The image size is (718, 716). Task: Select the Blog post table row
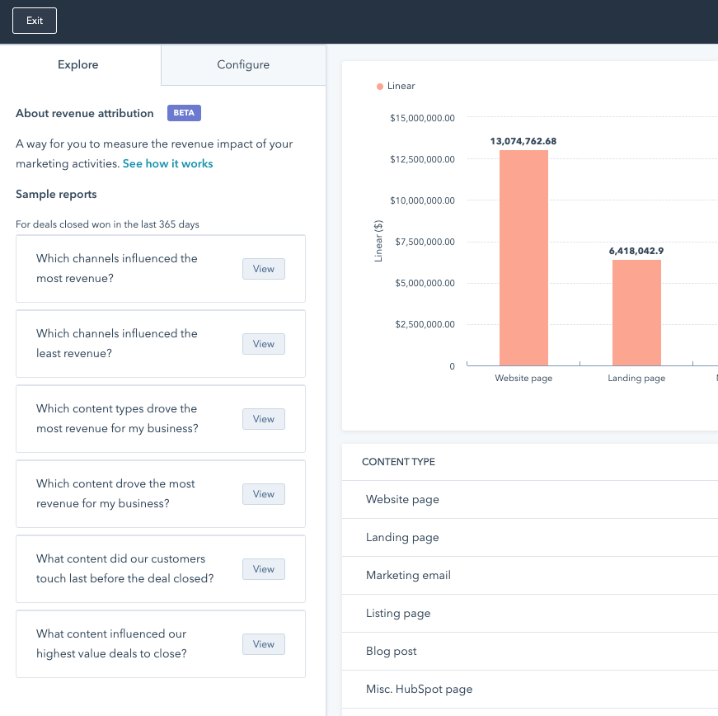click(391, 651)
